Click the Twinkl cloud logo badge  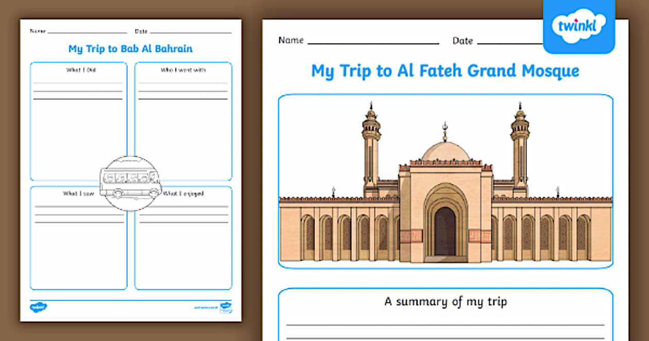coord(579,25)
